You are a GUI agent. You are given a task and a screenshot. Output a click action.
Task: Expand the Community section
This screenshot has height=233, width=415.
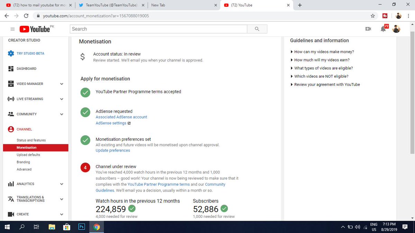(62, 114)
